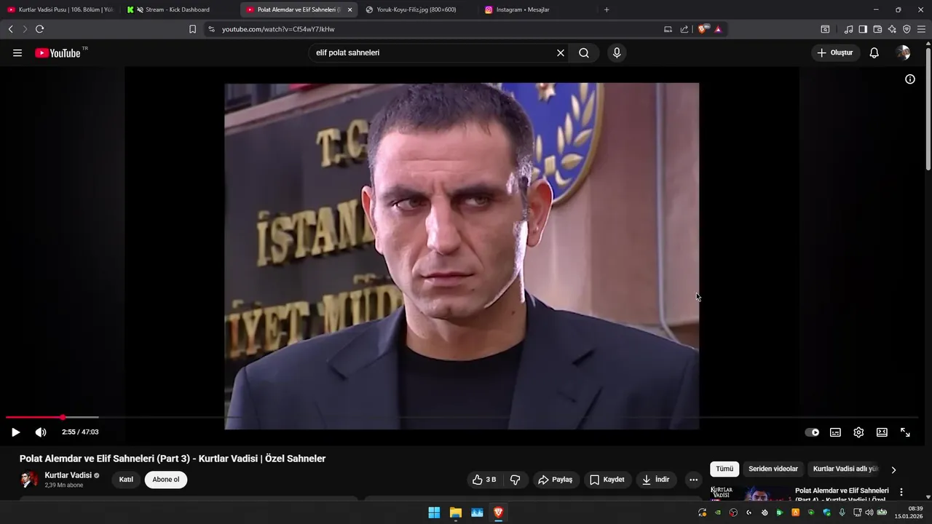The image size is (932, 524).
Task: Open Kurtlar Vadisi channel avatar
Action: tap(29, 480)
